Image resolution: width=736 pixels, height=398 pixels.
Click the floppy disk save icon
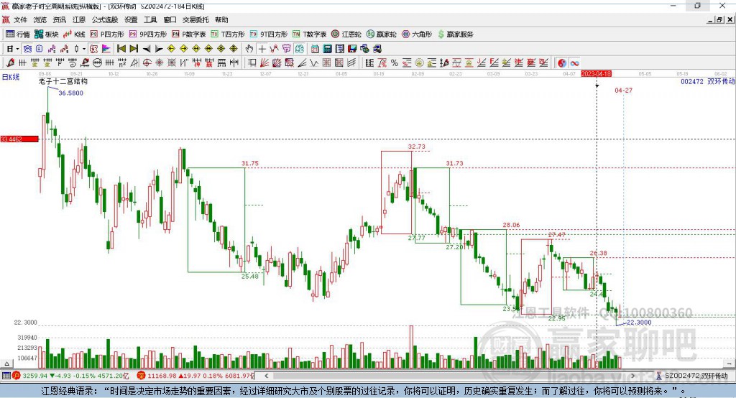coord(352,49)
